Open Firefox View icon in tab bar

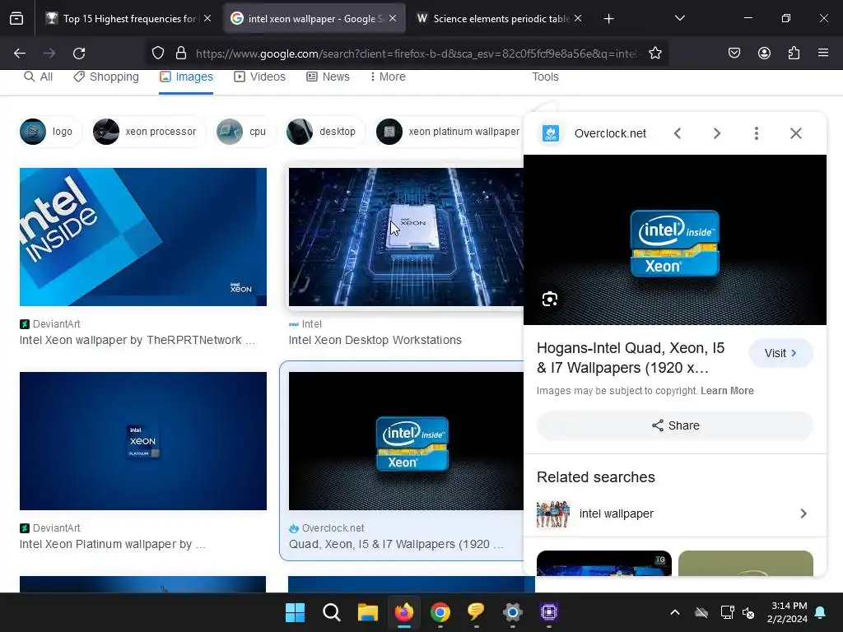16,19
